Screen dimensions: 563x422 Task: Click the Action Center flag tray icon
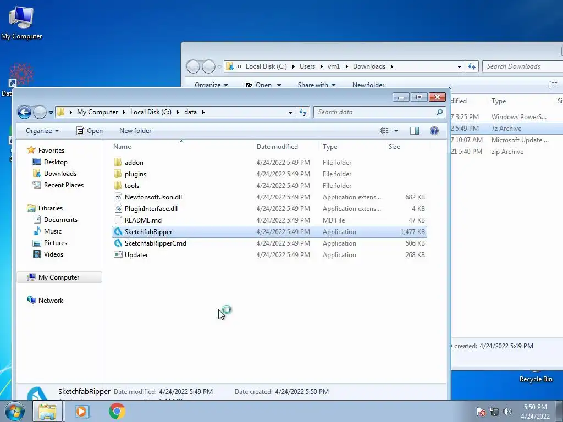click(x=481, y=412)
